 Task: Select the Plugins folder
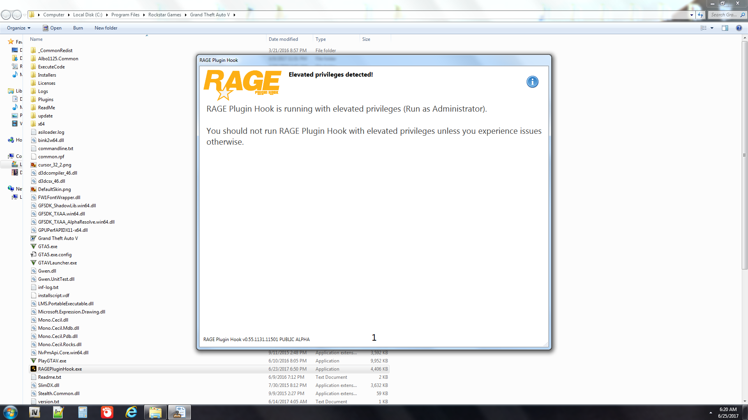click(x=46, y=100)
